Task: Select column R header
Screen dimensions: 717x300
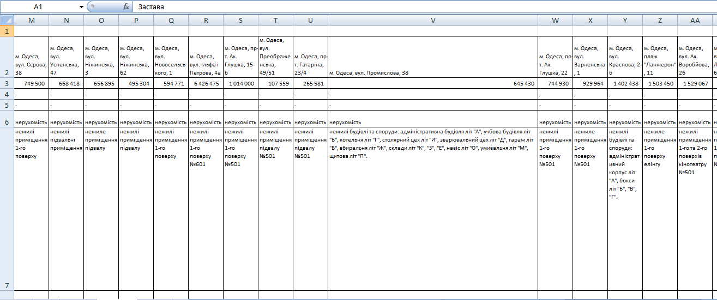Action: click(x=206, y=20)
